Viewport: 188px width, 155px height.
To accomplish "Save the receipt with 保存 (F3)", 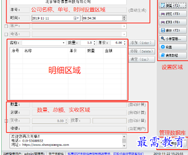I will (173, 30).
